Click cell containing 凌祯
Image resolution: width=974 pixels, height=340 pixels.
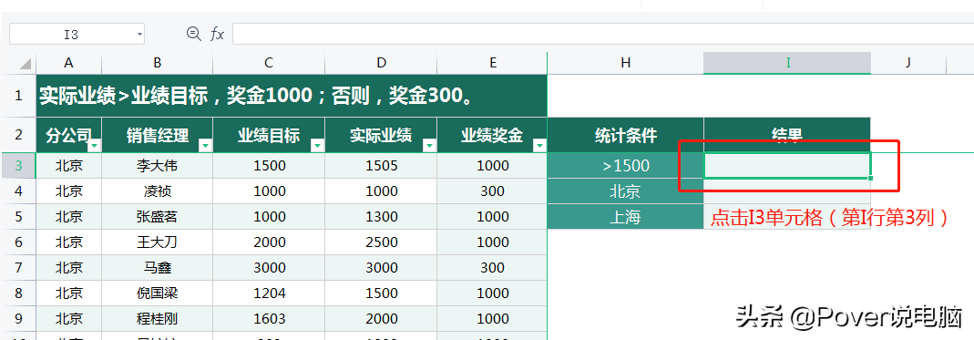tap(157, 191)
